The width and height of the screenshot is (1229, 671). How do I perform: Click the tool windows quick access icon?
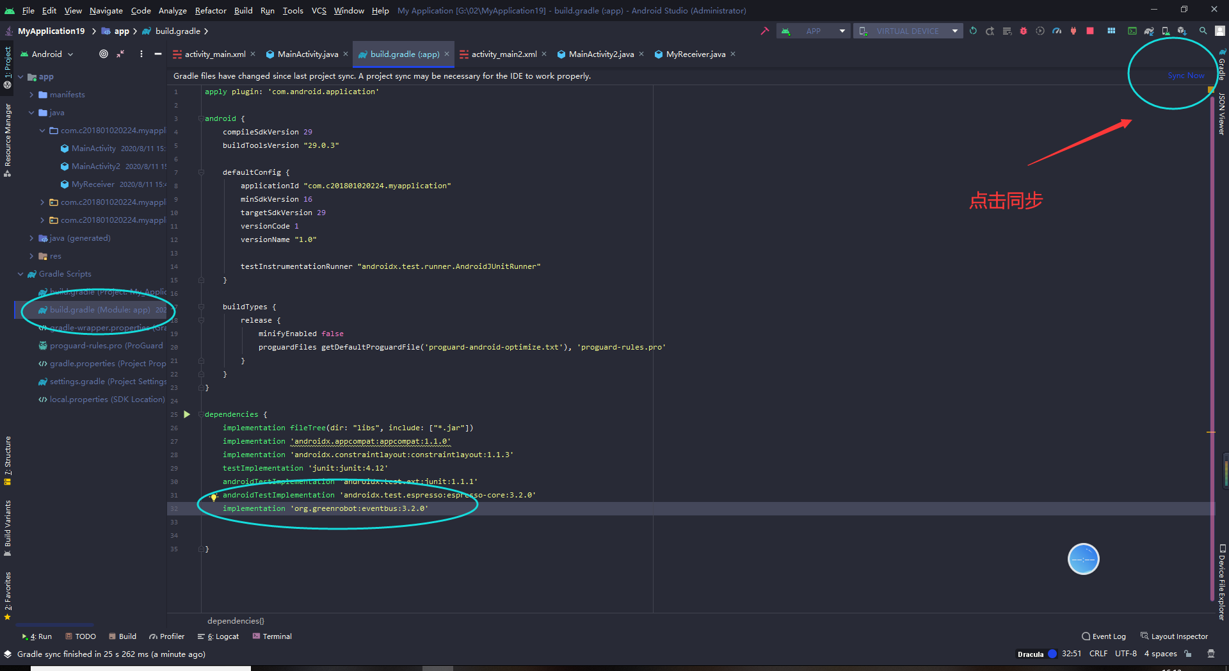(8, 654)
